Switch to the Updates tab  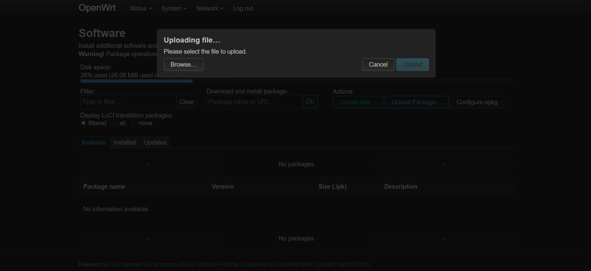click(155, 142)
